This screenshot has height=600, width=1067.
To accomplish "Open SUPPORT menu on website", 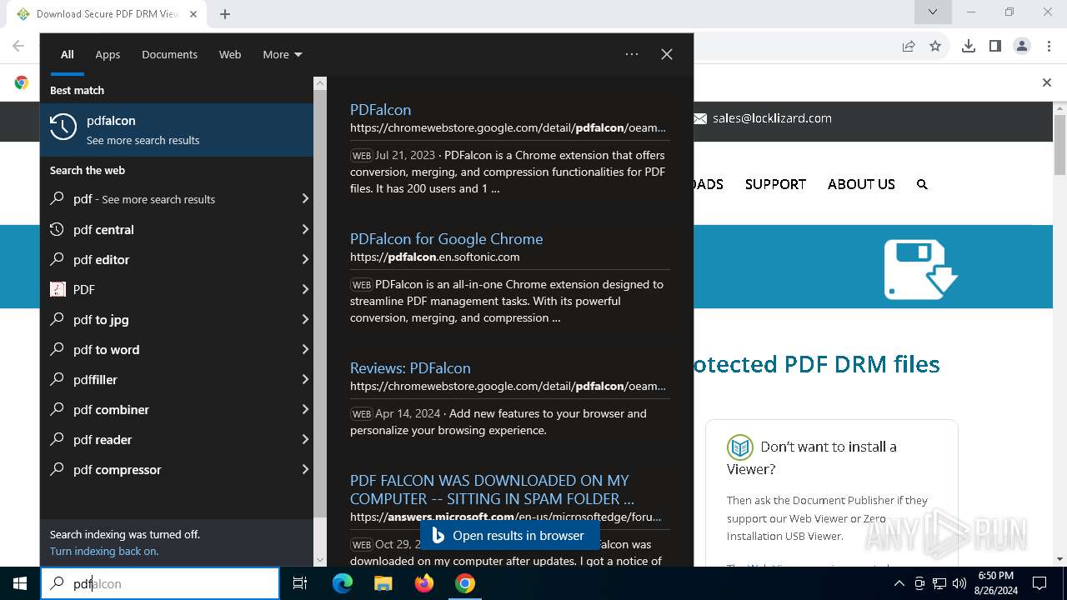I will click(x=775, y=184).
